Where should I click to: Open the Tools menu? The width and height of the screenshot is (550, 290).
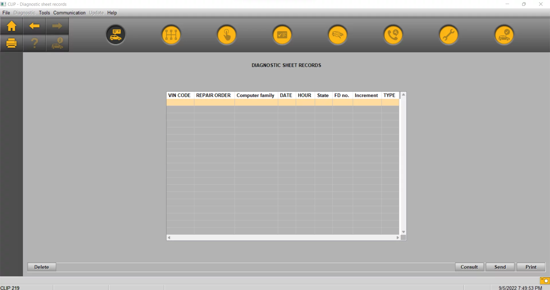pyautogui.click(x=44, y=13)
